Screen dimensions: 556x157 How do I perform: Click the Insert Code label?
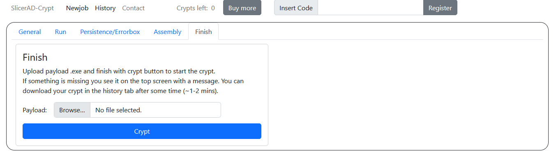[296, 8]
